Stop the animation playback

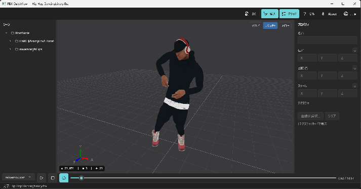click(x=53, y=178)
